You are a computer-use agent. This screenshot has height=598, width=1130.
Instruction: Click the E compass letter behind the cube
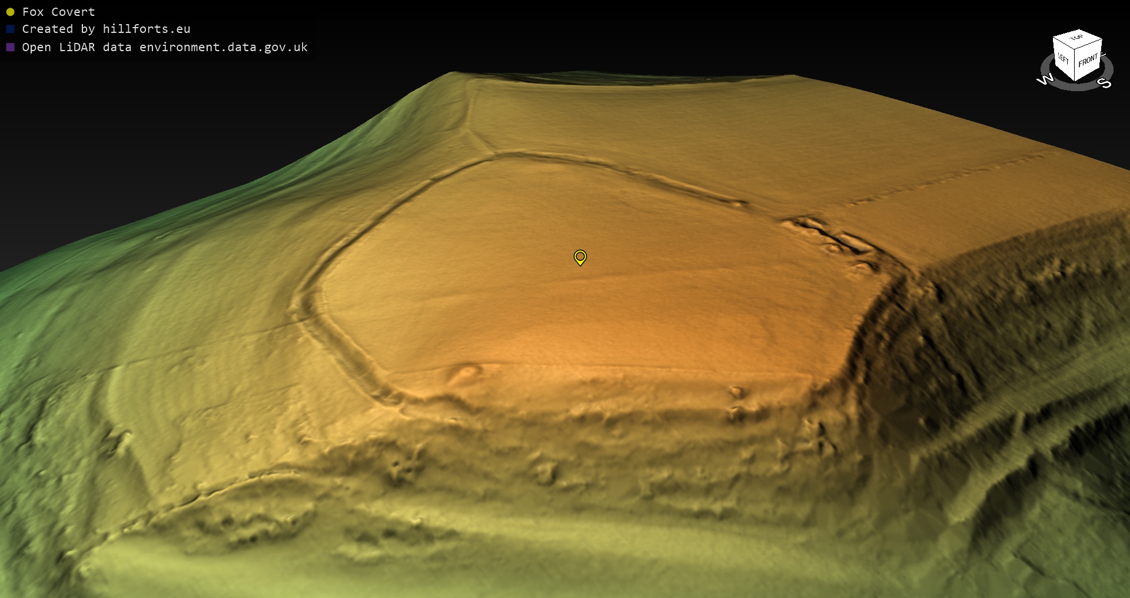[1104, 55]
